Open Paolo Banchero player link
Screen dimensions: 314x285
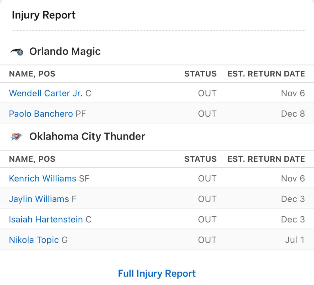tap(41, 114)
